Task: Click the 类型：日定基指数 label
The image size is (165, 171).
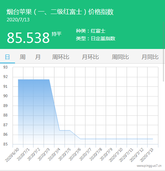Action: point(96,38)
